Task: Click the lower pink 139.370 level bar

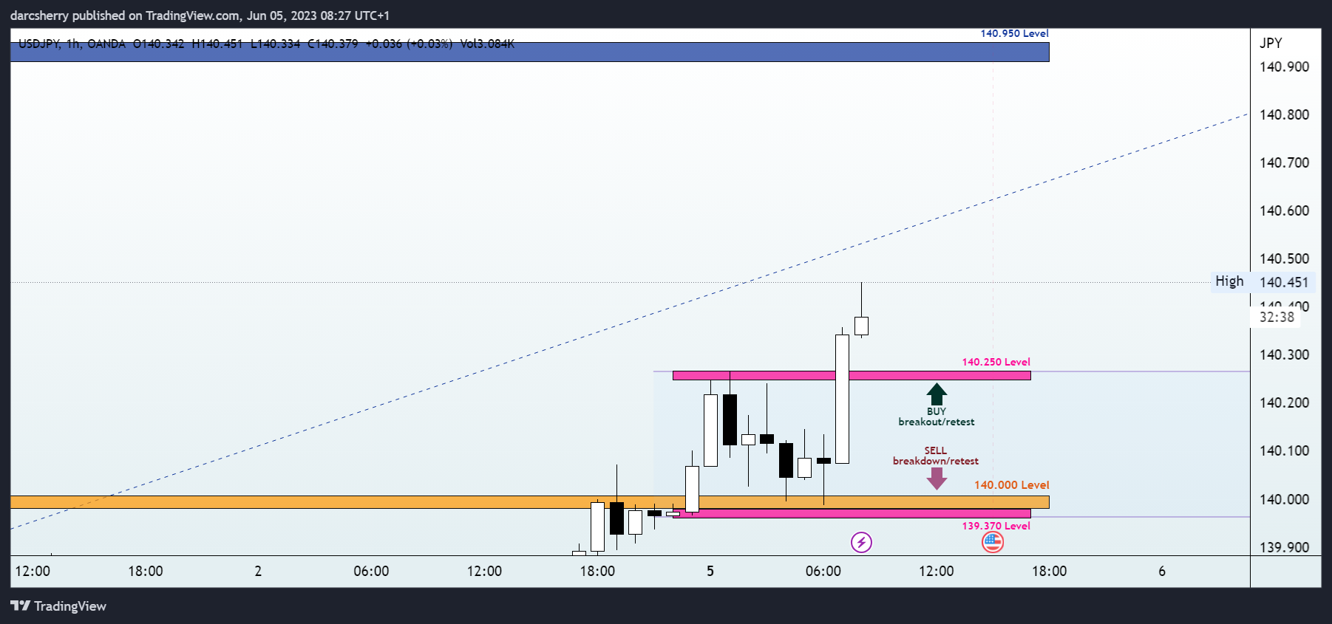Action: click(x=852, y=513)
